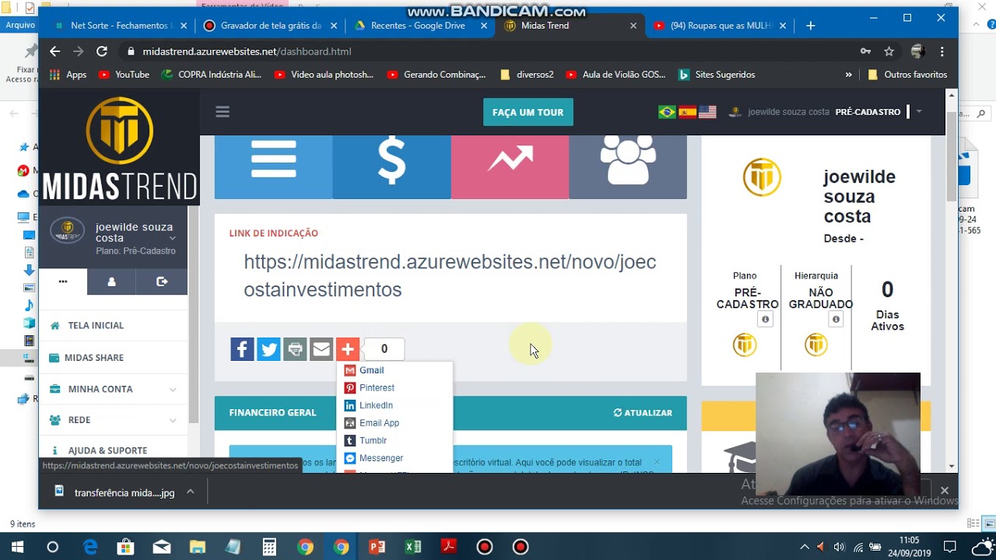Open Sites Sugeridos bookmark
Screen dimensions: 996x560
click(x=717, y=75)
